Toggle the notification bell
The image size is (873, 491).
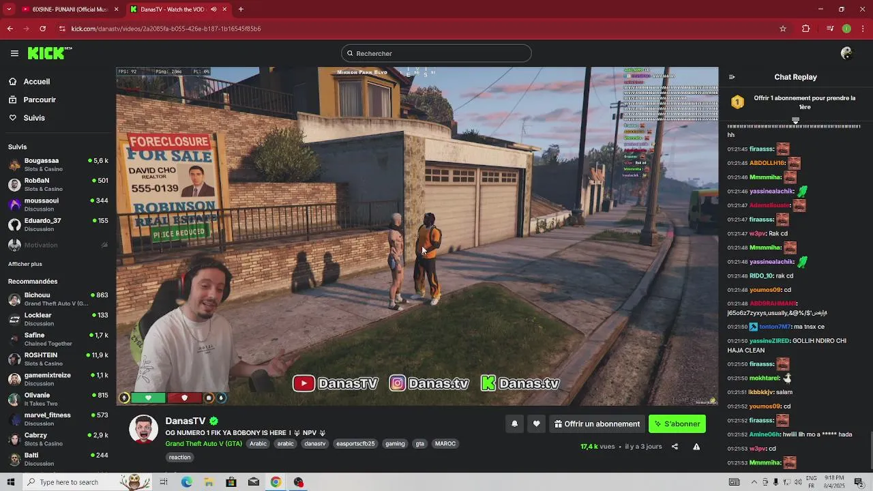[x=515, y=423]
